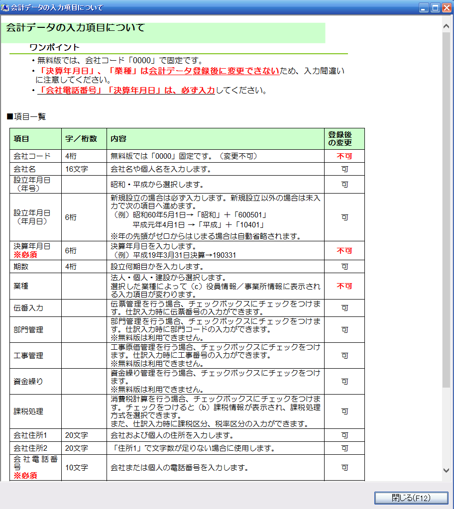Image resolution: width=454 pixels, height=509 pixels.
Task: Click the 会社コード row label
Action: tap(32, 156)
